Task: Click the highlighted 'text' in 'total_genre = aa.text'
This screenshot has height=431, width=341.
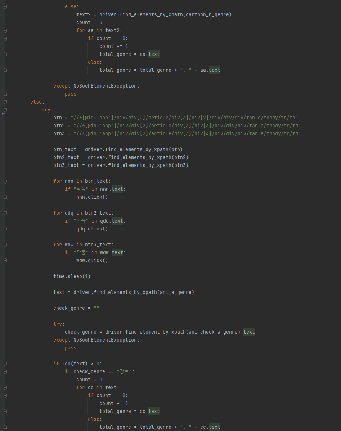Action: click(154, 54)
